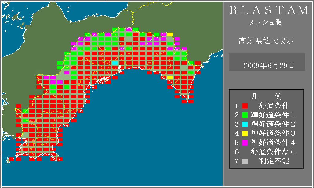
Task: Click the green legend swatch for 準好適条件1
Action: pyautogui.click(x=245, y=115)
